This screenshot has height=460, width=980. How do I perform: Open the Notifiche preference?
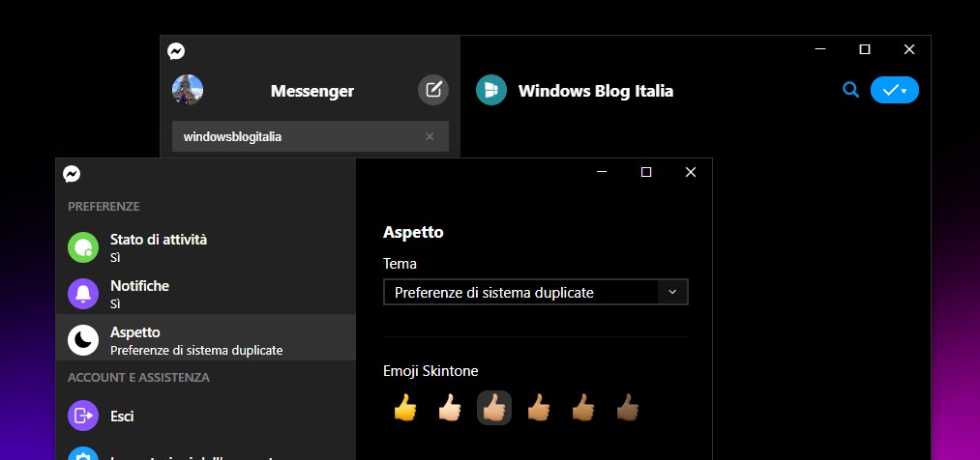206,294
